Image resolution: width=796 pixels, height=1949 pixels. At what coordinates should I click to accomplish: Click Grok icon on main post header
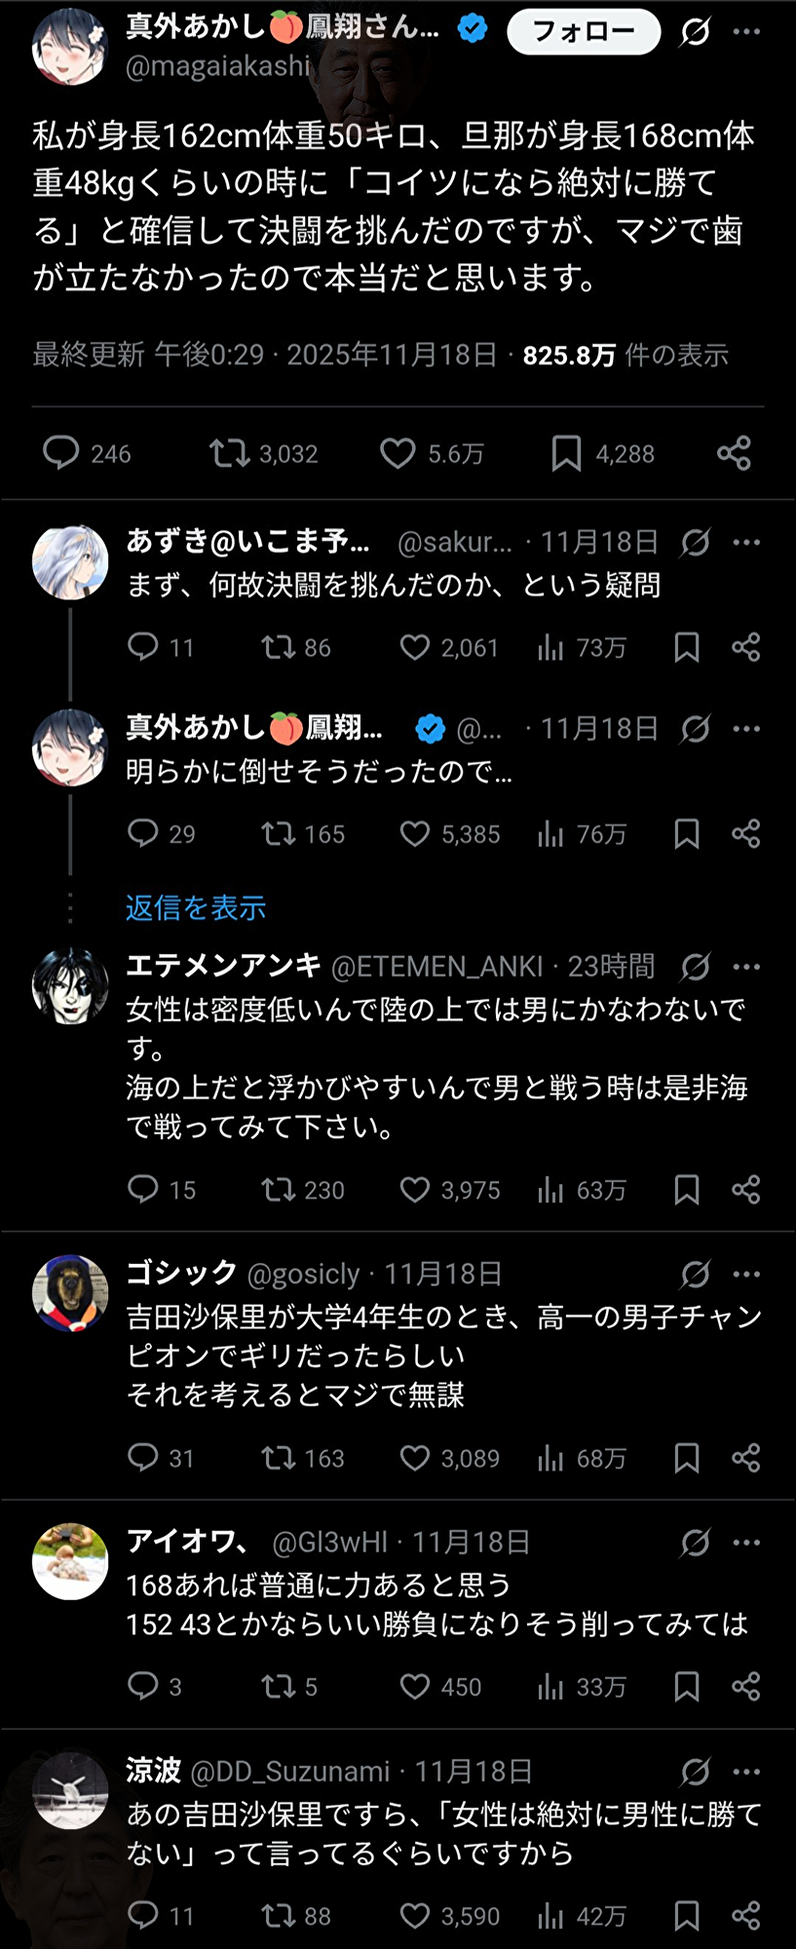tap(695, 32)
